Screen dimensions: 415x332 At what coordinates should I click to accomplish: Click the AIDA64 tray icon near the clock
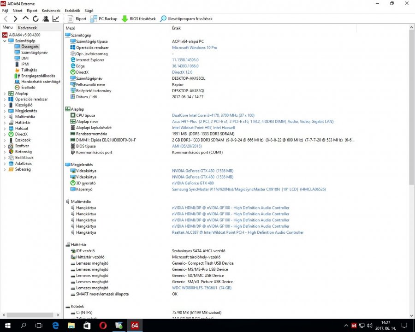pos(354,326)
